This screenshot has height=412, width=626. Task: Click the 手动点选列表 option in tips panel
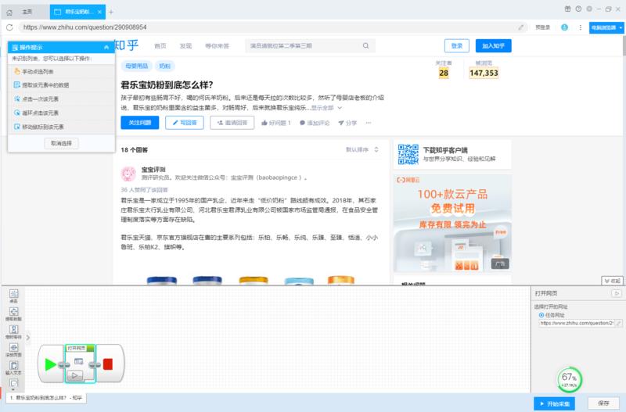coord(61,72)
